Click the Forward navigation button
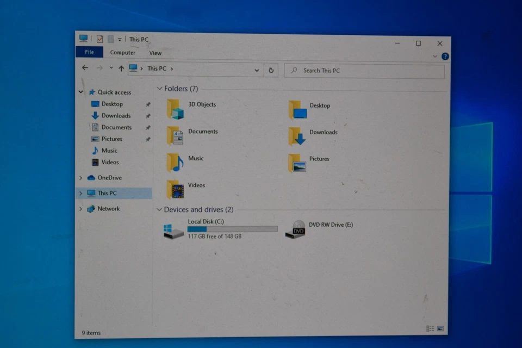 pyautogui.click(x=100, y=67)
